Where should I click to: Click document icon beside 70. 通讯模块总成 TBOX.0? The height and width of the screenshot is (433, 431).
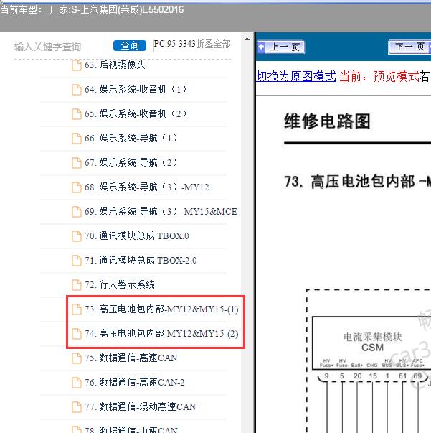(77, 236)
